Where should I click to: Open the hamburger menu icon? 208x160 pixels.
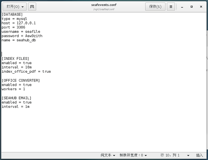[x=171, y=6]
